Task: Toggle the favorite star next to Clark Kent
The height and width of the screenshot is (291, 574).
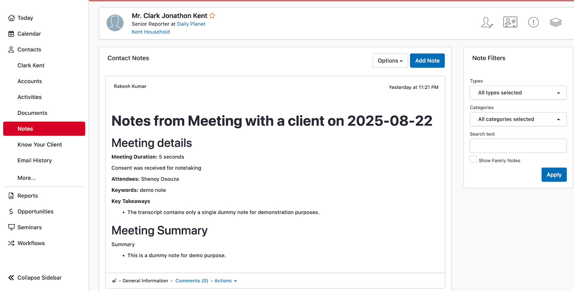Action: pyautogui.click(x=212, y=16)
